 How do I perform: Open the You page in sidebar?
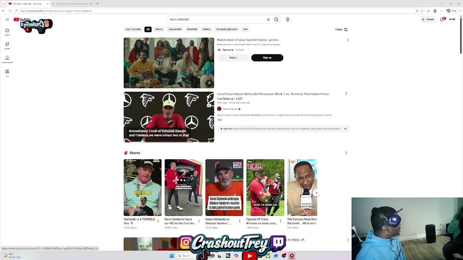(x=7, y=73)
